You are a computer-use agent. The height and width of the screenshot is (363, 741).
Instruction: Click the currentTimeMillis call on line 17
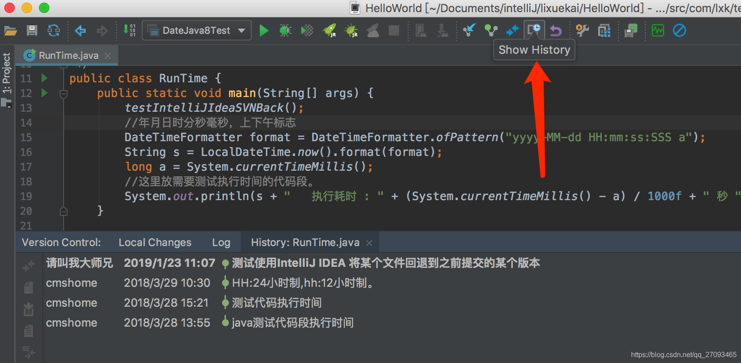tap(294, 166)
